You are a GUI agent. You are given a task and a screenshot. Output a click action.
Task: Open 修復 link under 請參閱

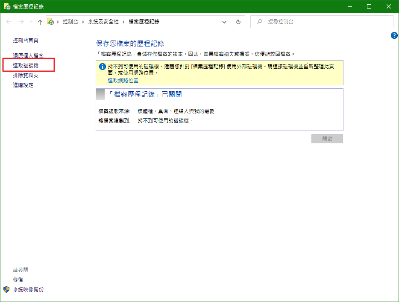[x=18, y=280]
